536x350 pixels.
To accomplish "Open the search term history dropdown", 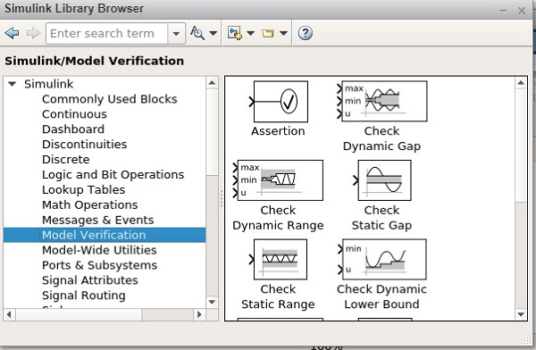I will (176, 34).
